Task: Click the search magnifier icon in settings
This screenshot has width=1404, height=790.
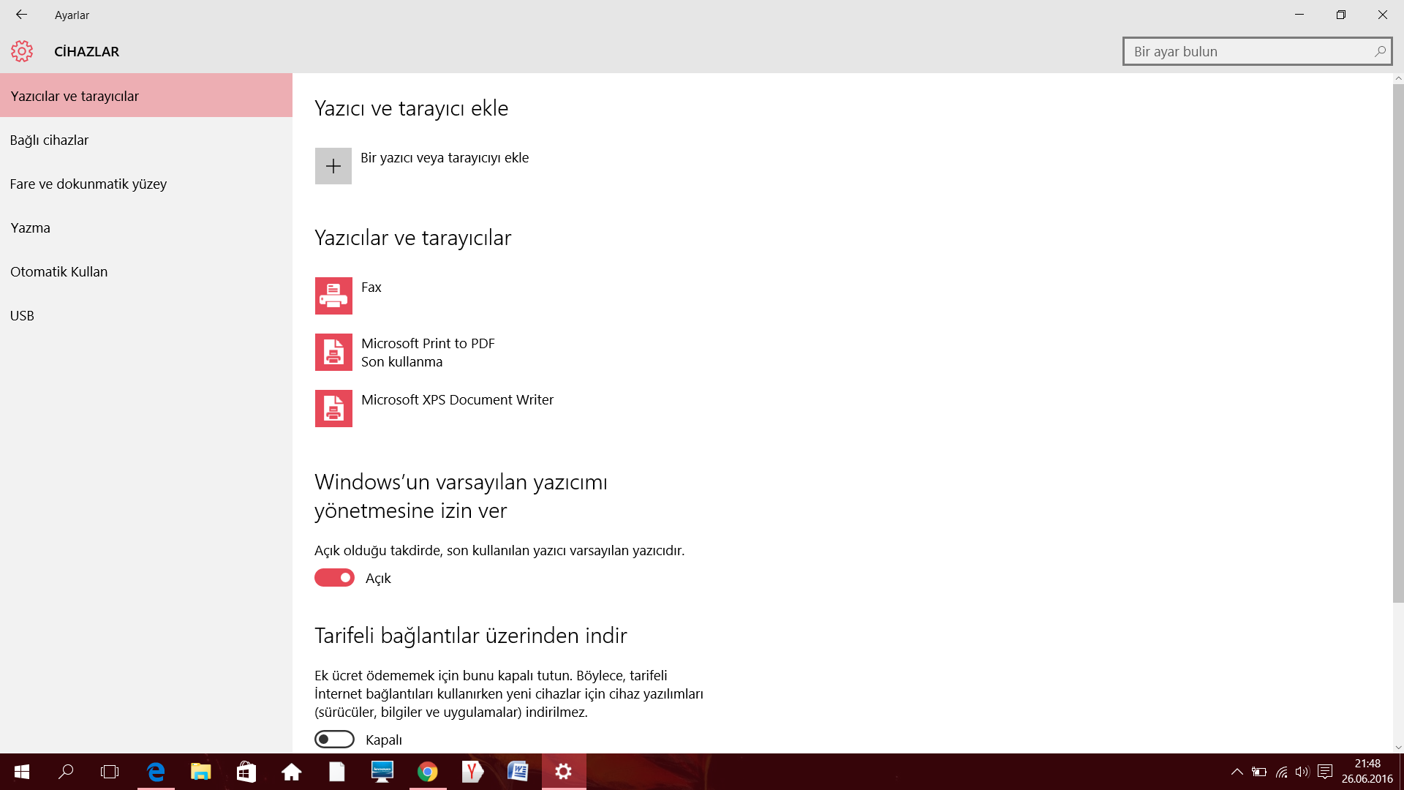Action: point(1380,51)
